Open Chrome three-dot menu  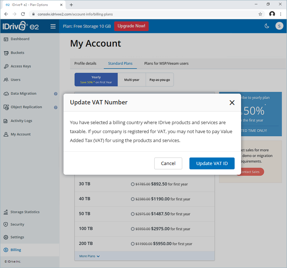tap(281, 14)
